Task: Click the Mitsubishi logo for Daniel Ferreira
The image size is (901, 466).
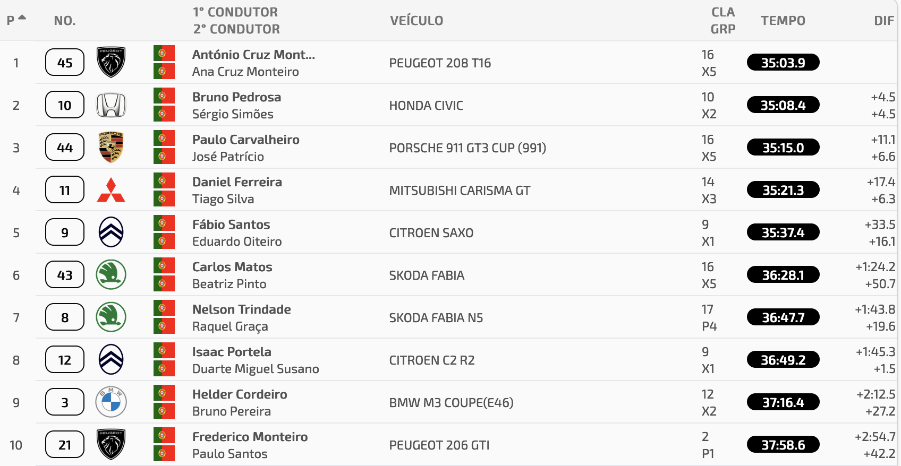Action: click(111, 190)
